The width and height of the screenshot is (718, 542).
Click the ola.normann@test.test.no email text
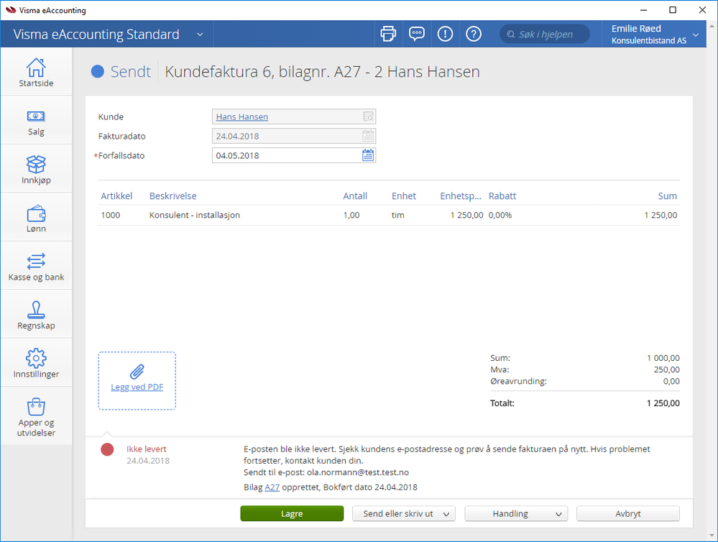click(358, 472)
